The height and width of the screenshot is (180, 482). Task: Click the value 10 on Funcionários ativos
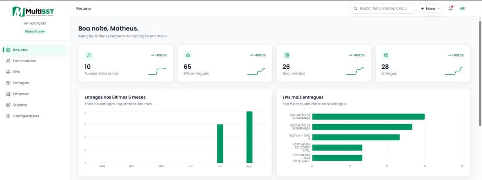point(88,67)
